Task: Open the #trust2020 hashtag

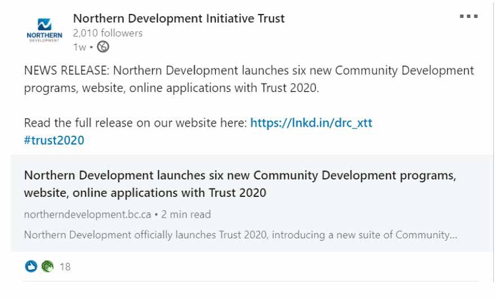Action: 54,140
